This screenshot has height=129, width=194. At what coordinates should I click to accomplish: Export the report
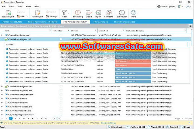(x=89, y=14)
